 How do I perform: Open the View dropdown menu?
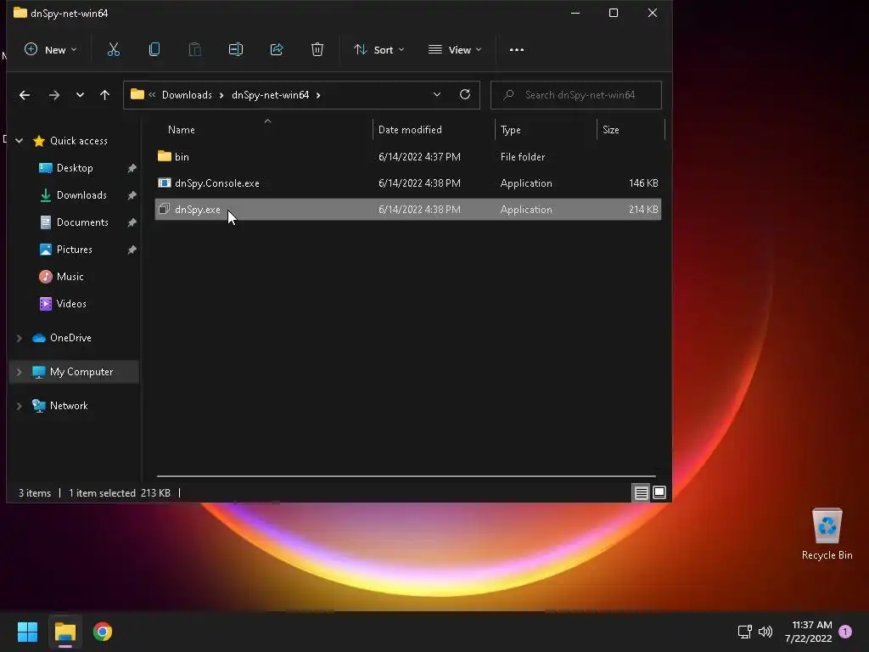pyautogui.click(x=455, y=50)
